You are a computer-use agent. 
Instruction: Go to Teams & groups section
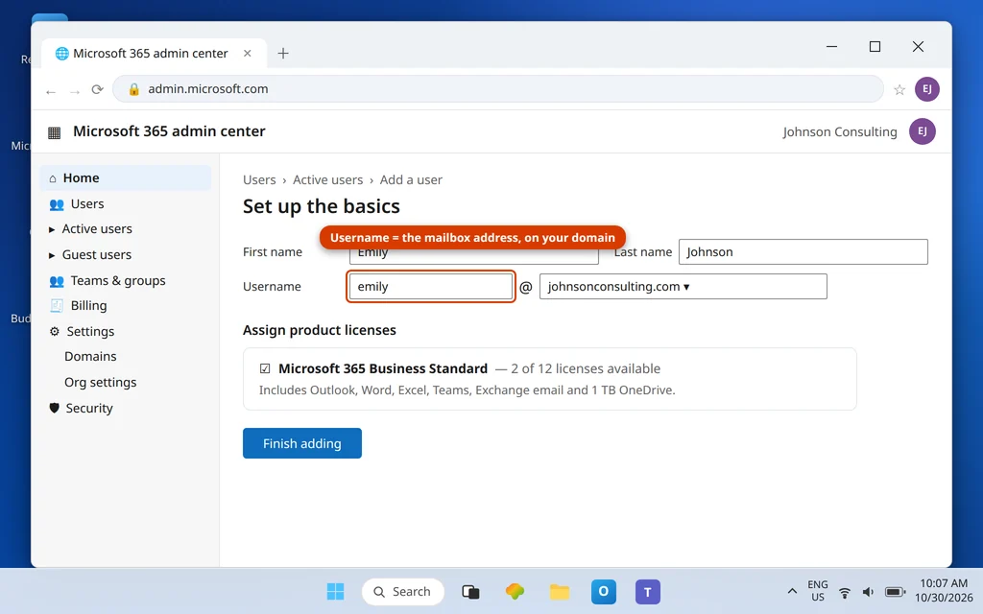[118, 281]
